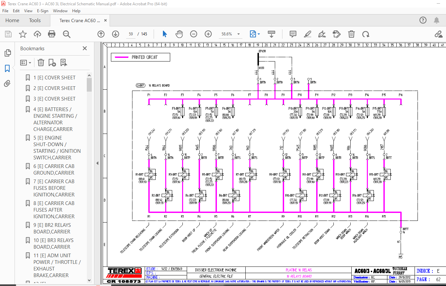
Task: Open bookmark 5 Engine Shut-Down
Action: 57,147
